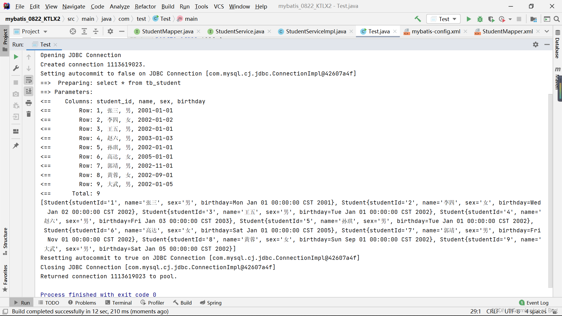Viewport: 562px width, 316px height.
Task: Toggle the Maven side panel
Action: pyautogui.click(x=557, y=78)
